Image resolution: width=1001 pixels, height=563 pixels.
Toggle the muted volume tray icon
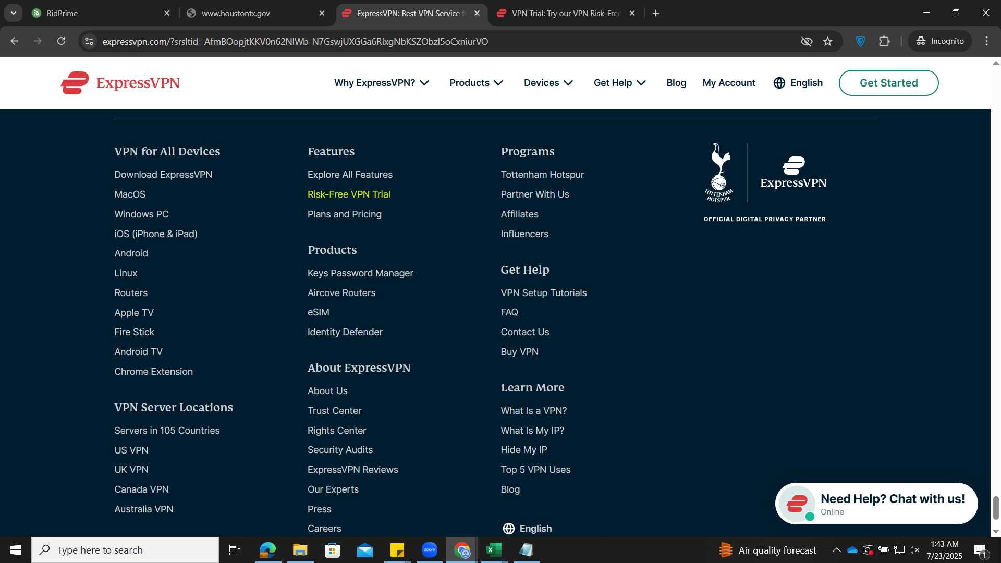coord(914,550)
